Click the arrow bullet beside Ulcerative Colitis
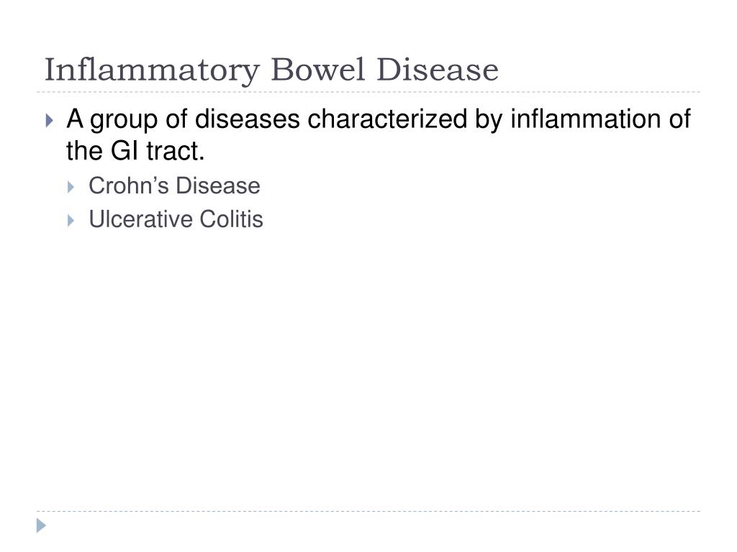Screen dimensions: 737x552 click(x=71, y=221)
